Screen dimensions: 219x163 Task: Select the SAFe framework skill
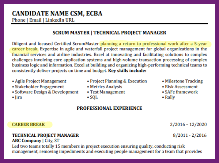180,92
